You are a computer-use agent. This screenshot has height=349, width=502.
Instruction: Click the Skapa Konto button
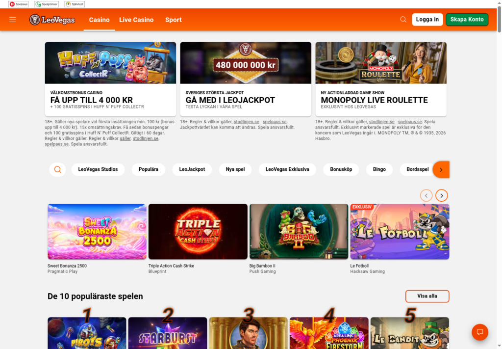point(467,20)
